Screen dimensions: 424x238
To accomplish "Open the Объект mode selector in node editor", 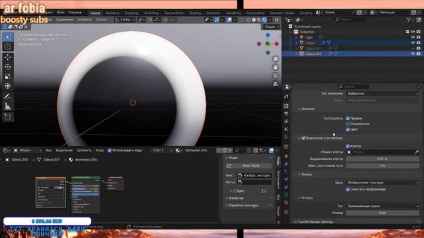I will point(27,150).
